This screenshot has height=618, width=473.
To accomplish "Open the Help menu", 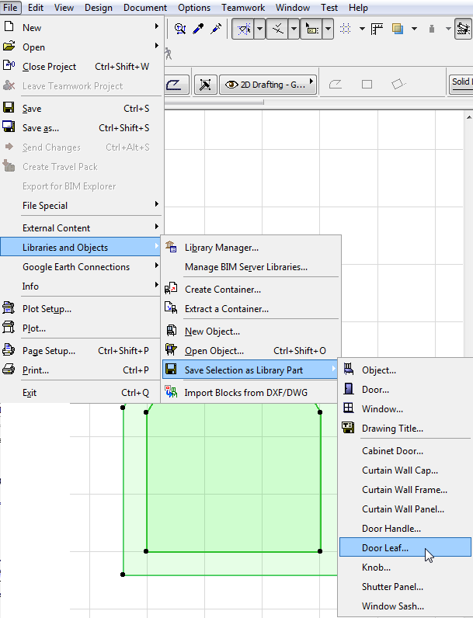I will 358,8.
